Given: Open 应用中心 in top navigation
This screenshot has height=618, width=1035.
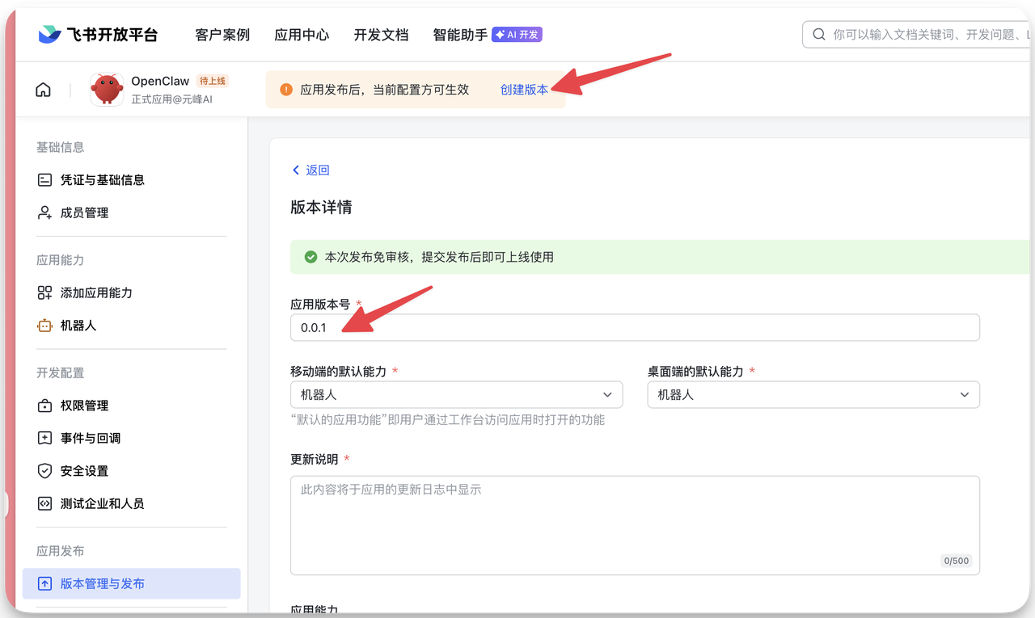Looking at the screenshot, I should pyautogui.click(x=302, y=35).
